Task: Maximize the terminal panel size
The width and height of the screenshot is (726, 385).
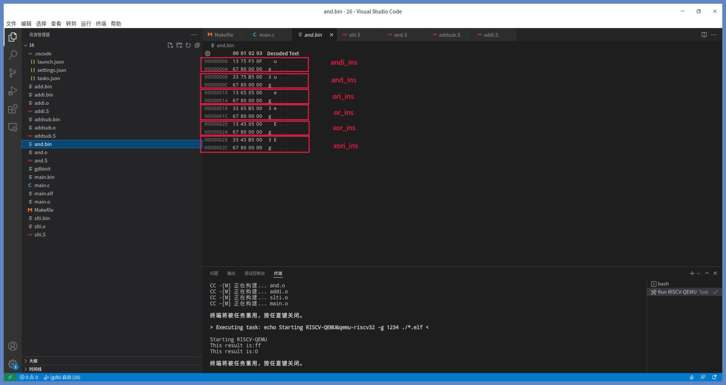Action: pyautogui.click(x=707, y=273)
